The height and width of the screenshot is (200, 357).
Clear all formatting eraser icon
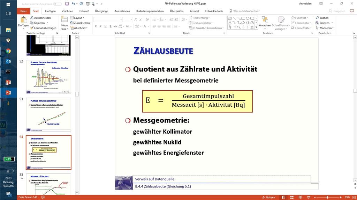click(x=147, y=19)
